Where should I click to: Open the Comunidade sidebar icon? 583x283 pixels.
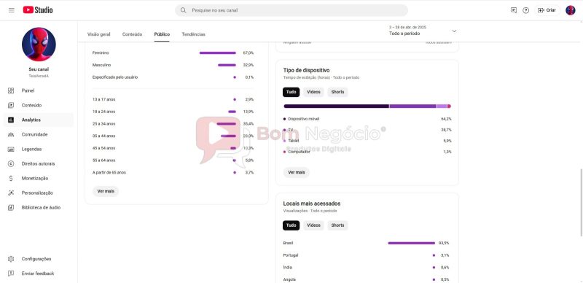click(11, 134)
